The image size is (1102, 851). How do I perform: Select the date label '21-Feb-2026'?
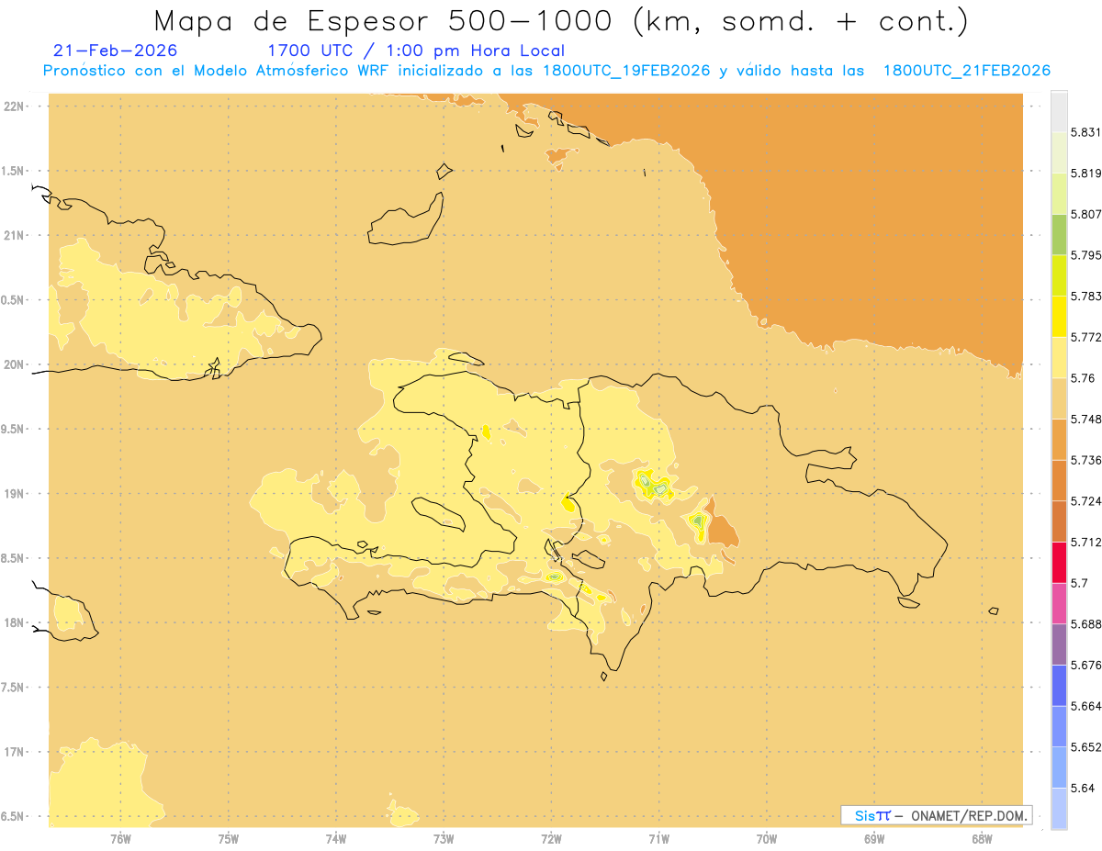pyautogui.click(x=116, y=50)
